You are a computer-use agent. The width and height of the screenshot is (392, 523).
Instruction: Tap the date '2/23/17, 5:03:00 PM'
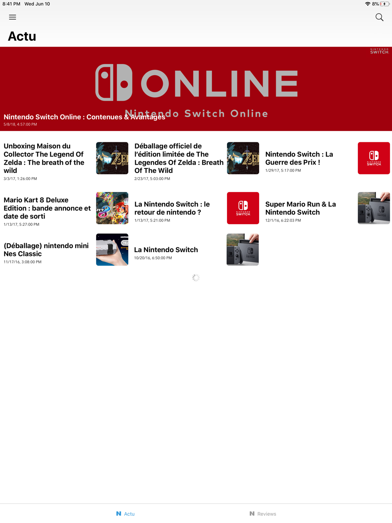(x=152, y=178)
